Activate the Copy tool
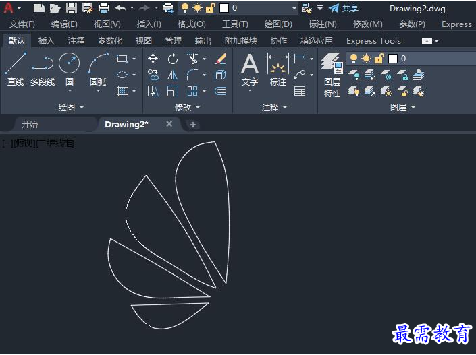The height and width of the screenshot is (355, 476). click(x=153, y=75)
